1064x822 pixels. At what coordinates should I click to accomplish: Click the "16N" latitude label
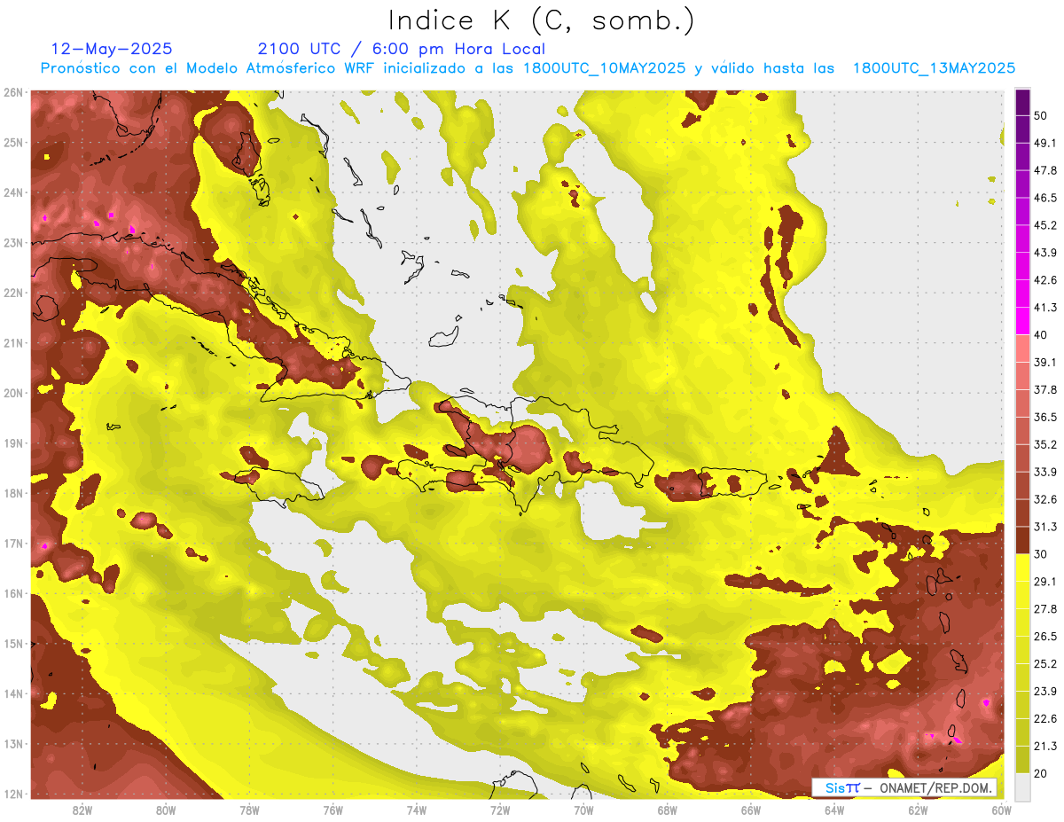13,593
